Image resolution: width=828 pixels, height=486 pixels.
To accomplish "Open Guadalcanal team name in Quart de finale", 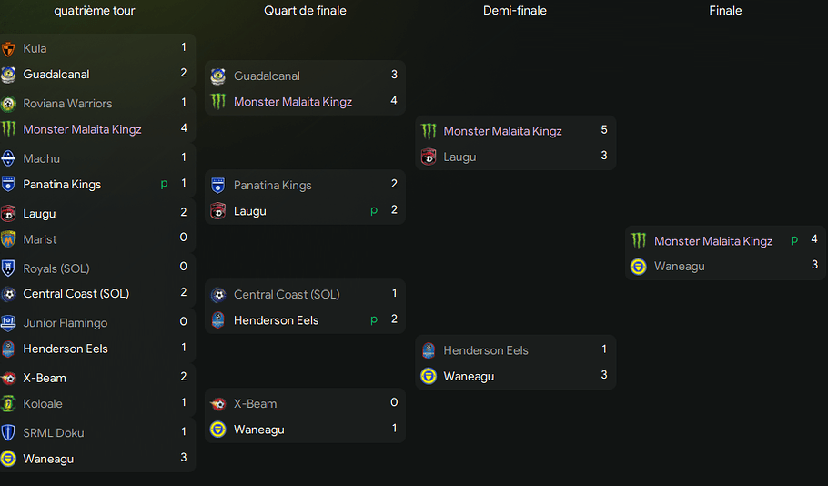I will 267,76.
